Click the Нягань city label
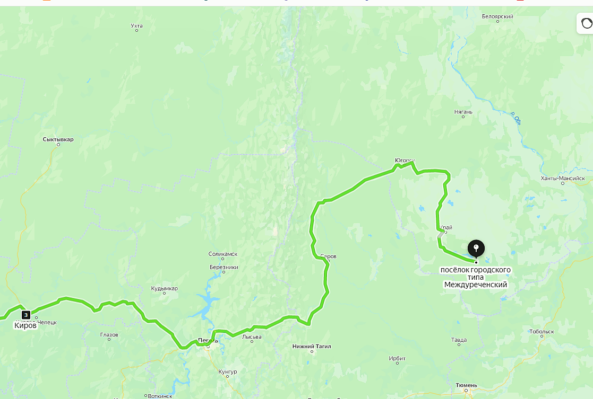Image resolution: width=593 pixels, height=399 pixels. click(x=463, y=112)
